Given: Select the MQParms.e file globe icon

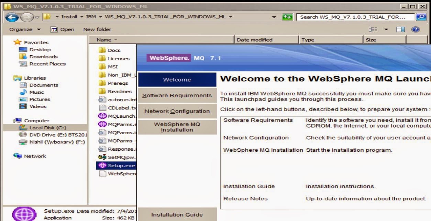Looking at the screenshot, I should [102, 124].
